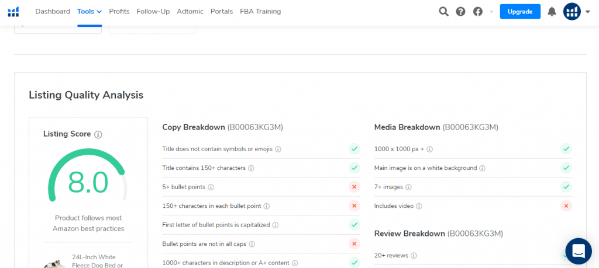Click red X for 150+ characters in each bullet
This screenshot has width=599, height=268.
pyautogui.click(x=354, y=206)
